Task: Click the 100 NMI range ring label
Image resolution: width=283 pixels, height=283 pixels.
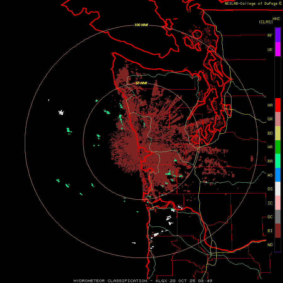Action: click(141, 25)
